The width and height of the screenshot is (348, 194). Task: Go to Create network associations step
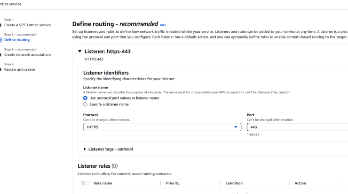click(x=28, y=55)
